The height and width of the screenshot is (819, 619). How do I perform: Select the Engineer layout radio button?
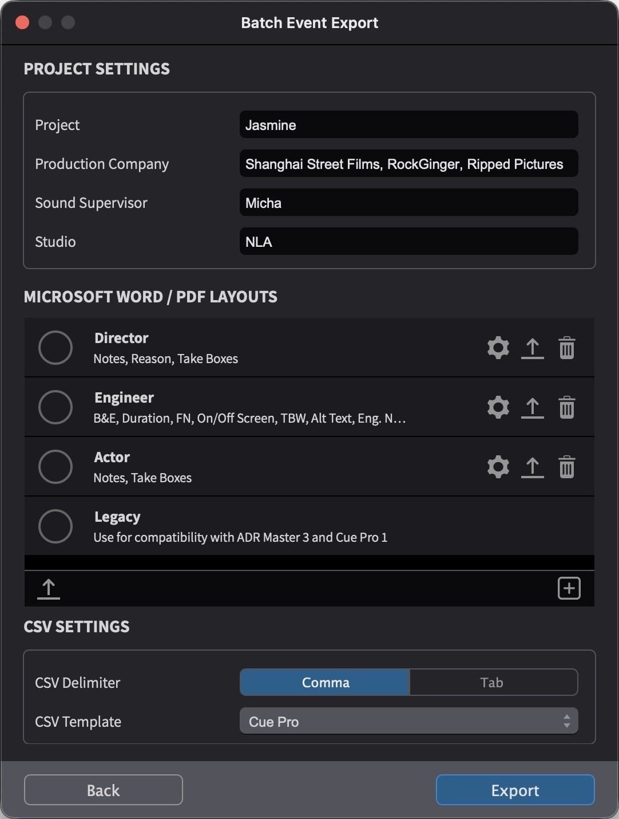[x=55, y=407]
